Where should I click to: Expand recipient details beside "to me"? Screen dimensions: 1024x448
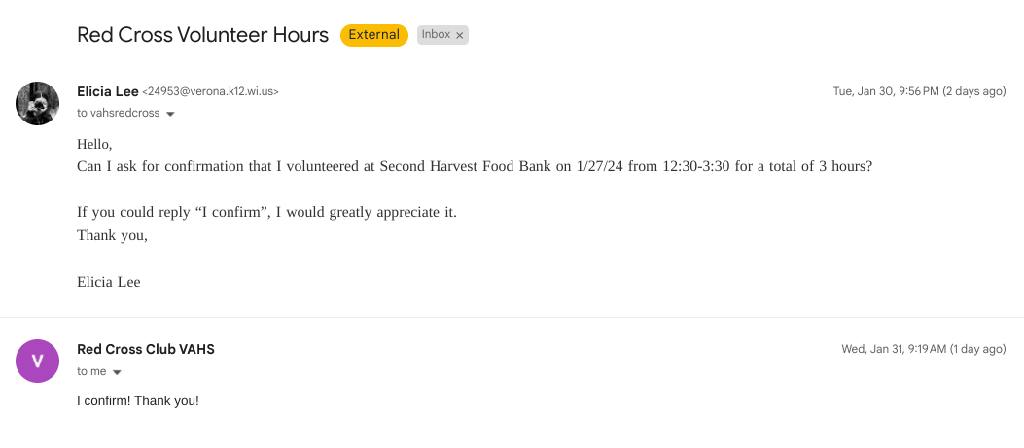pos(117,372)
